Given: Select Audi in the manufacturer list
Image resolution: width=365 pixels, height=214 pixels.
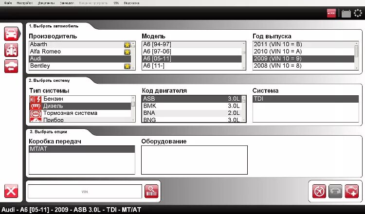Looking at the screenshot, I should point(80,59).
